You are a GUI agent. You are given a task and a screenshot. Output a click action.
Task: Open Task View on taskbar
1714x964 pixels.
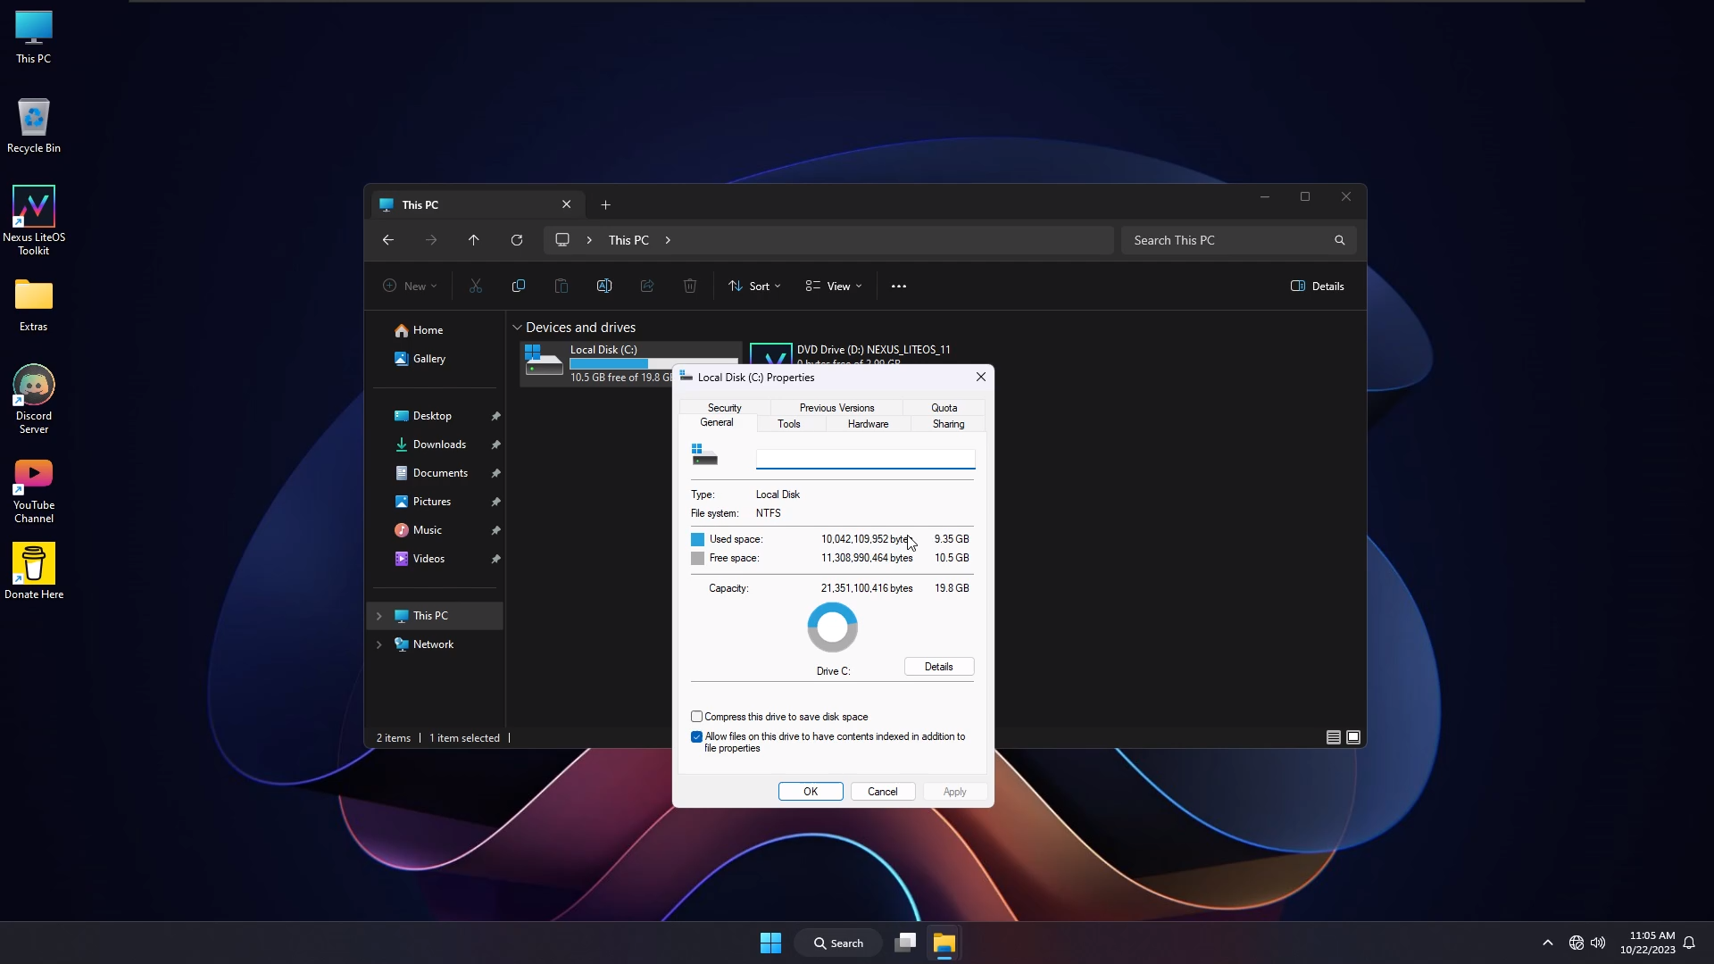click(x=906, y=943)
